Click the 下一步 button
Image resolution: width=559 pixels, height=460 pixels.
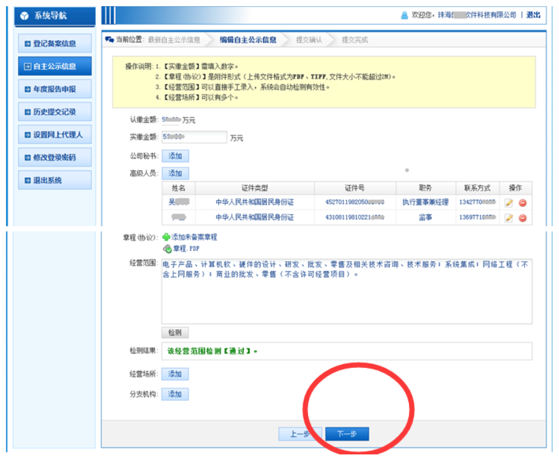[347, 434]
